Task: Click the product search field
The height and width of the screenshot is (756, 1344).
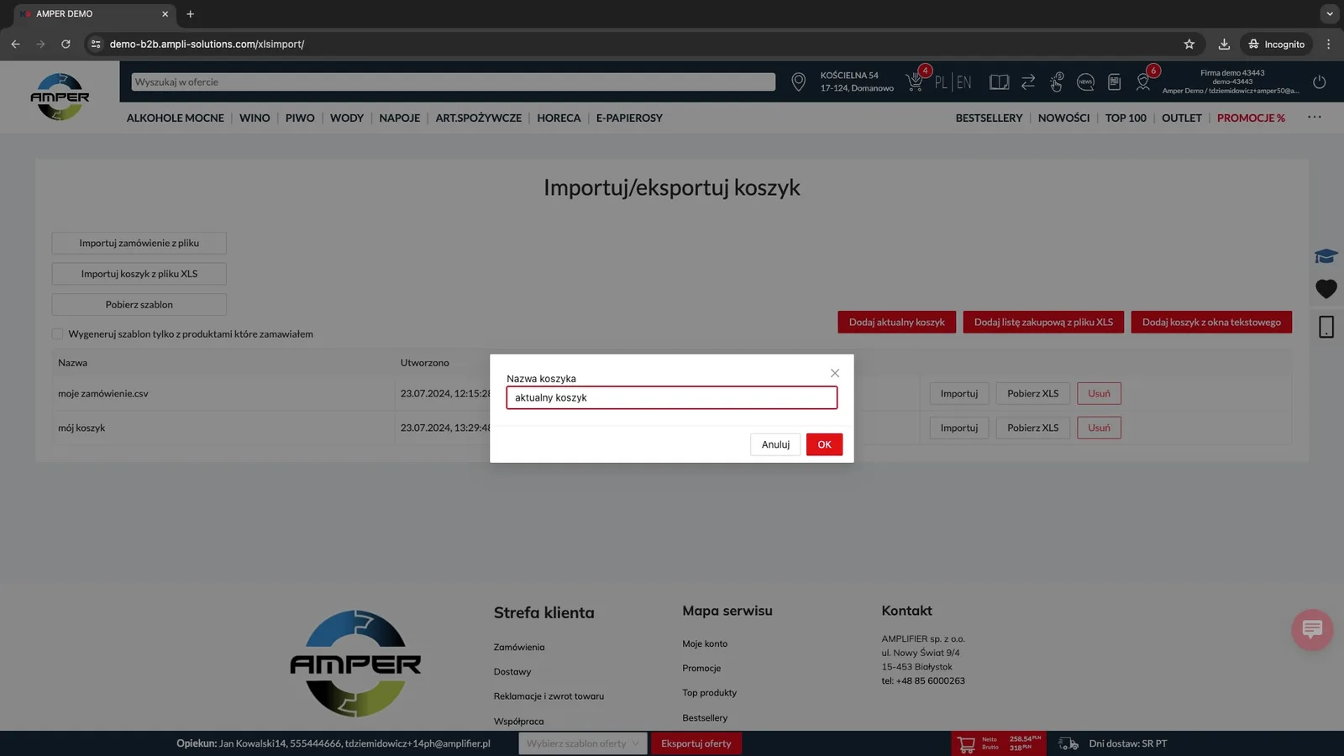Action: [454, 81]
